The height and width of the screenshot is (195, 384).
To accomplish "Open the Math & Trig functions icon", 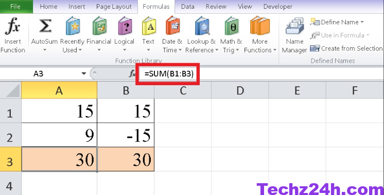I will point(232,26).
